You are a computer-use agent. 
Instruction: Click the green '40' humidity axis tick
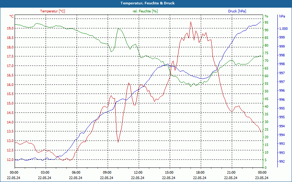tap(266, 107)
